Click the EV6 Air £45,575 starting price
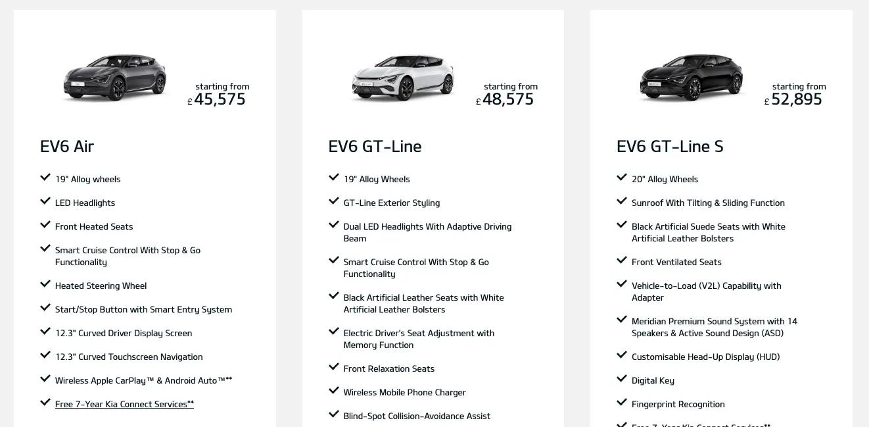This screenshot has width=869, height=427. pyautogui.click(x=217, y=99)
